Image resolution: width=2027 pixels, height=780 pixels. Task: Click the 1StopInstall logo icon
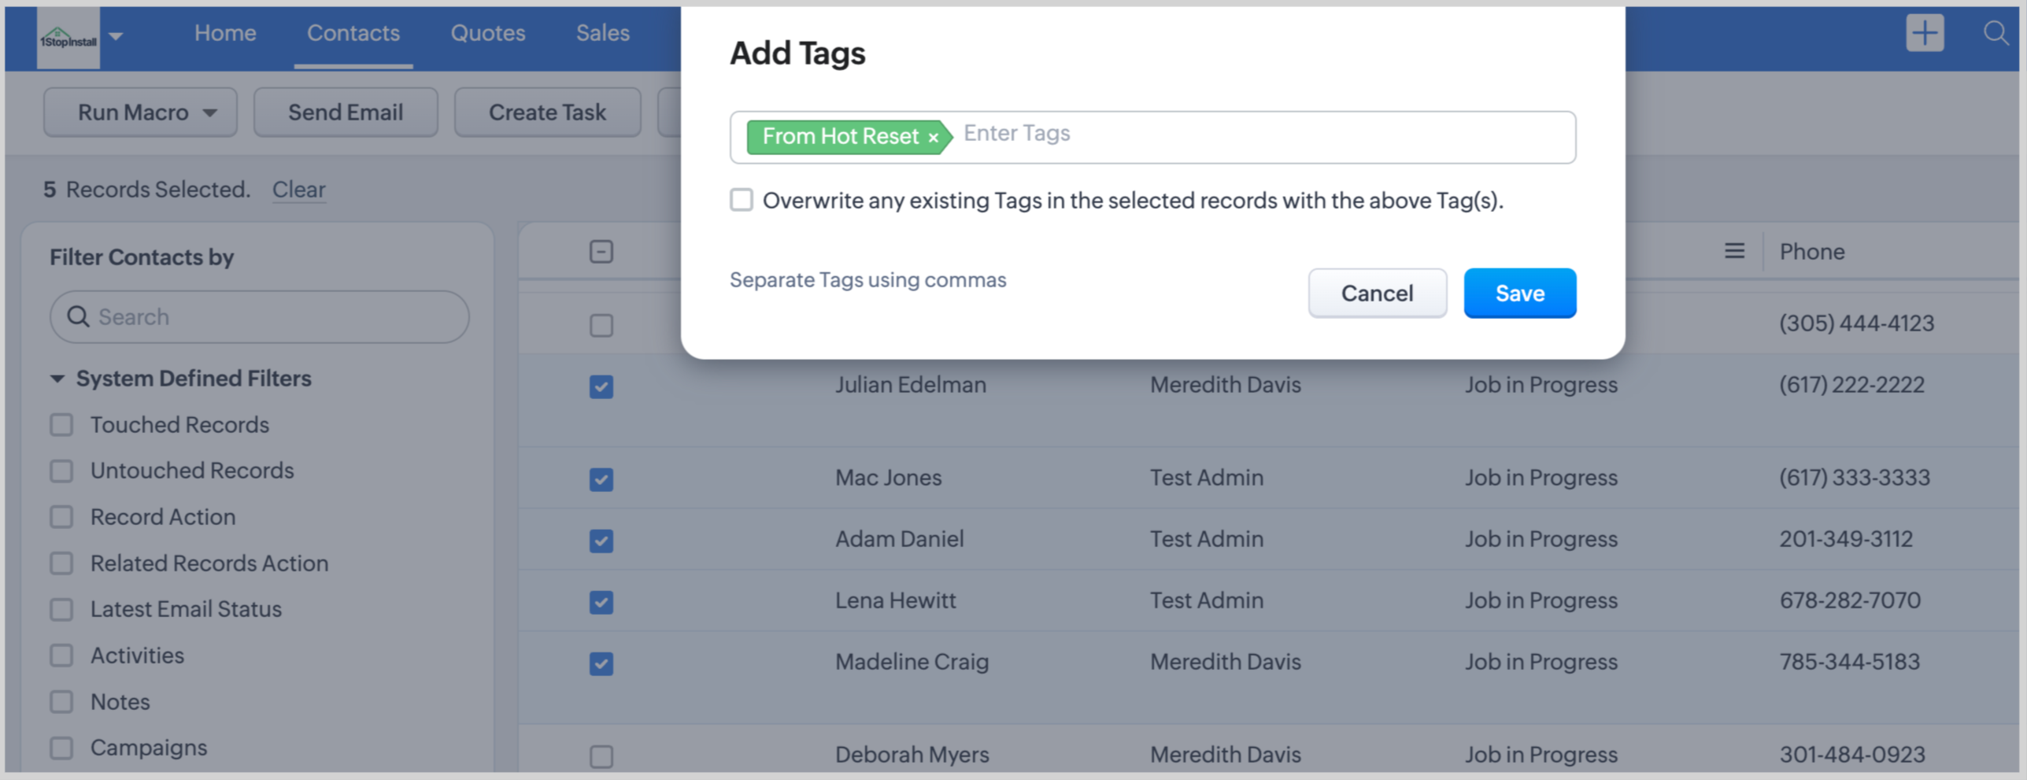(x=68, y=38)
